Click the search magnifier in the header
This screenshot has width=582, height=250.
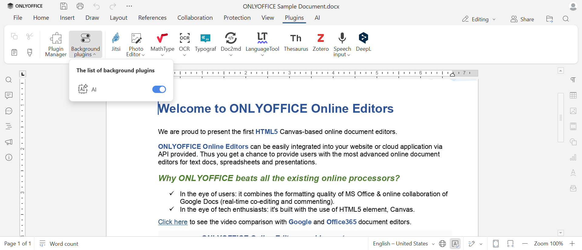[566, 19]
